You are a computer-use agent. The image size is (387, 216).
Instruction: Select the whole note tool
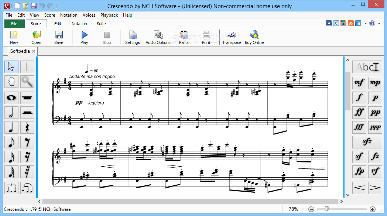(x=11, y=98)
